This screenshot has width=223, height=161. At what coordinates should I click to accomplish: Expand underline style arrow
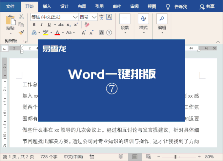[55, 25]
